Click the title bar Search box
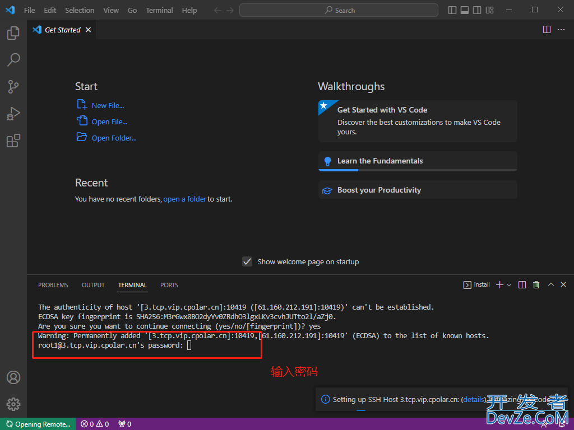Image resolution: width=574 pixels, height=430 pixels. tap(339, 10)
